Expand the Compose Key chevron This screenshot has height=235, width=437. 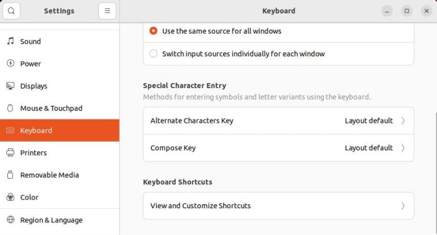pyautogui.click(x=403, y=148)
